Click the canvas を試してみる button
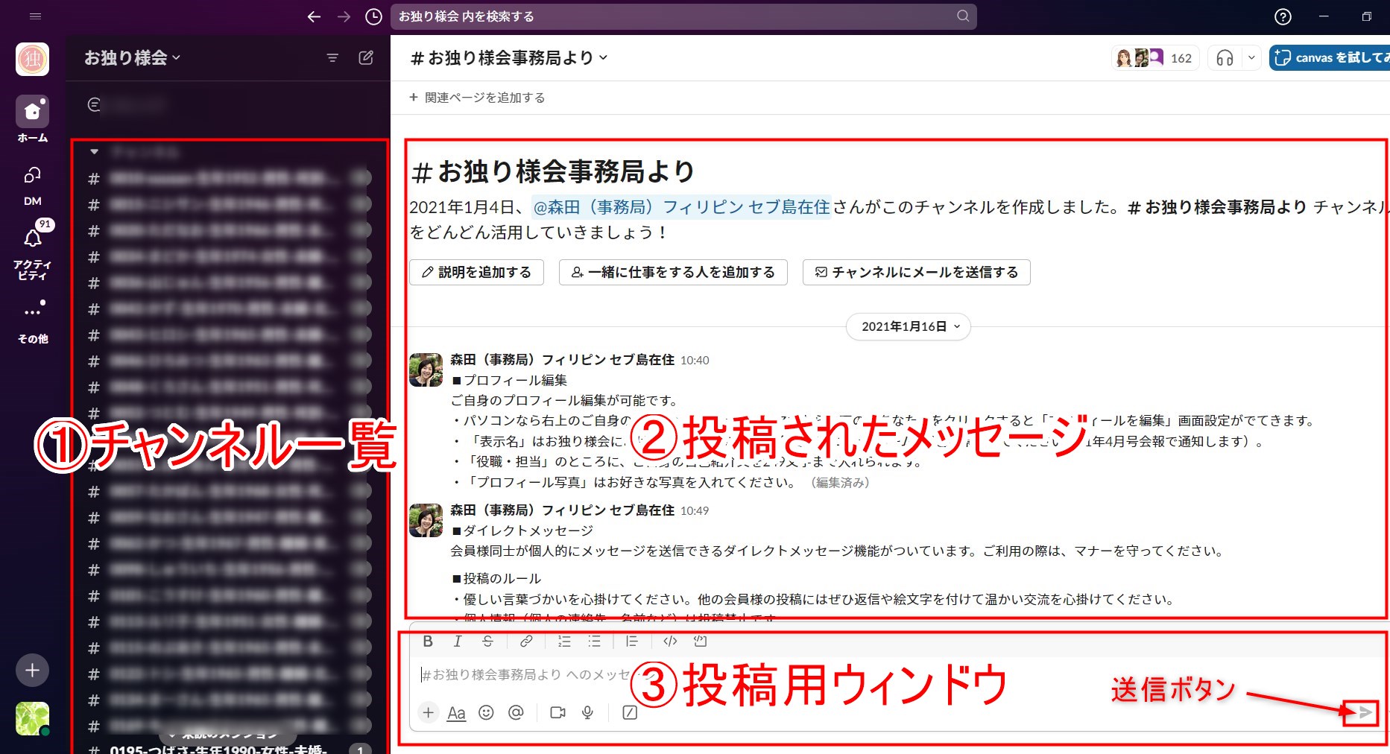1390x754 pixels. (1330, 58)
